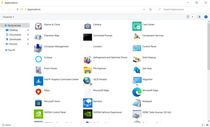Switch to large icons view in status bar
The image size is (210, 127).
(207, 125)
